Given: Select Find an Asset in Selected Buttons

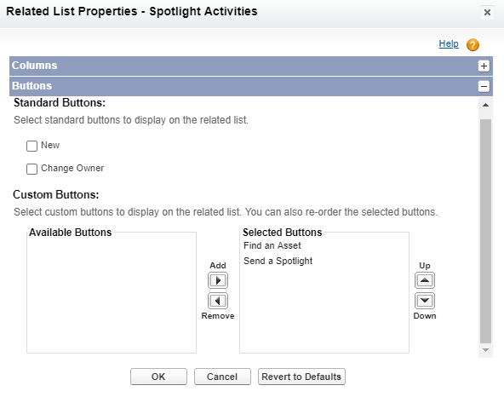Looking at the screenshot, I should pyautogui.click(x=272, y=245).
